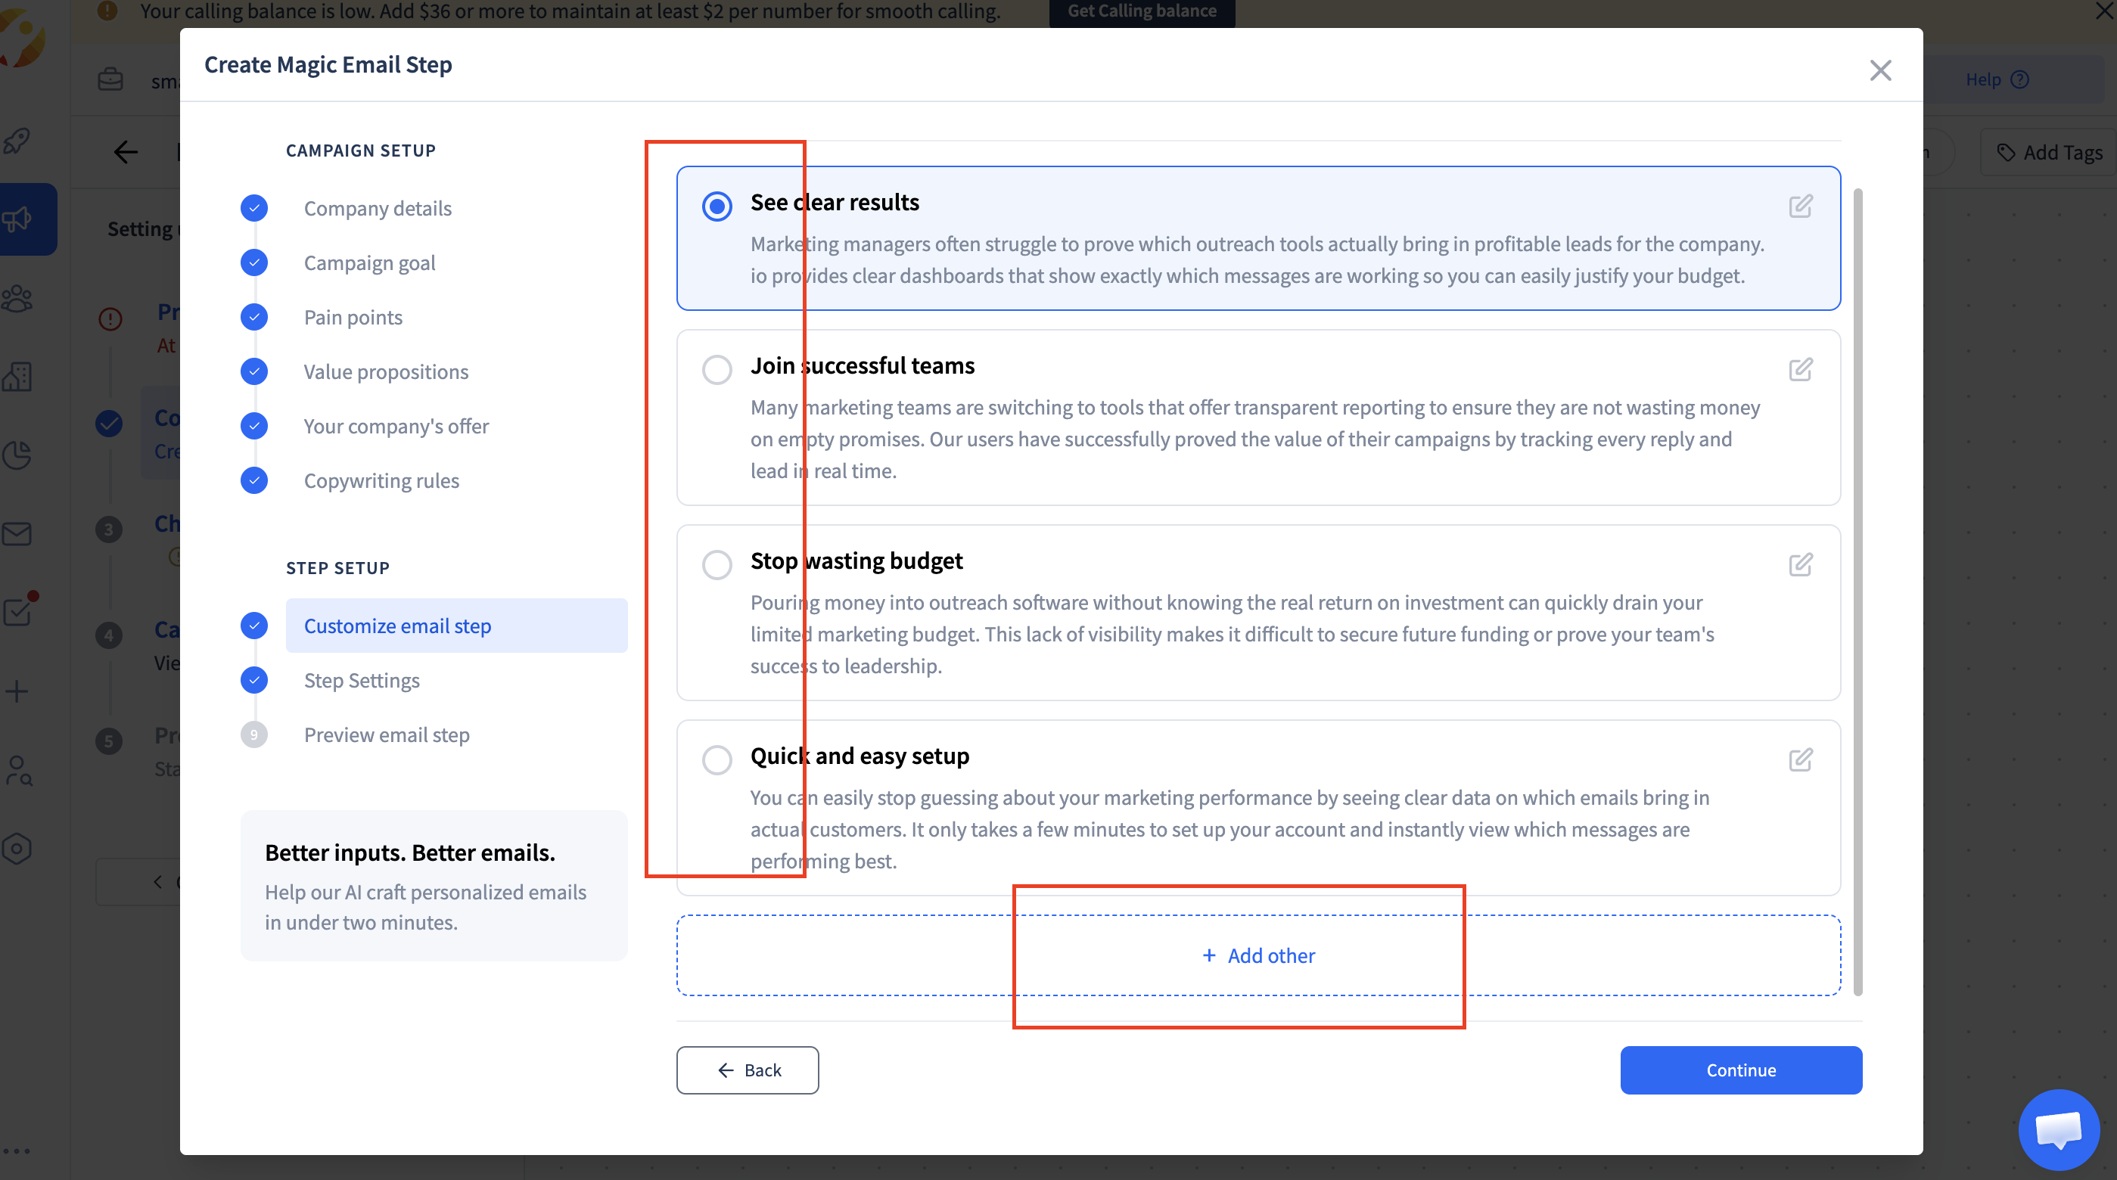Open Copywriting rules setup step
The width and height of the screenshot is (2117, 1180).
[381, 481]
